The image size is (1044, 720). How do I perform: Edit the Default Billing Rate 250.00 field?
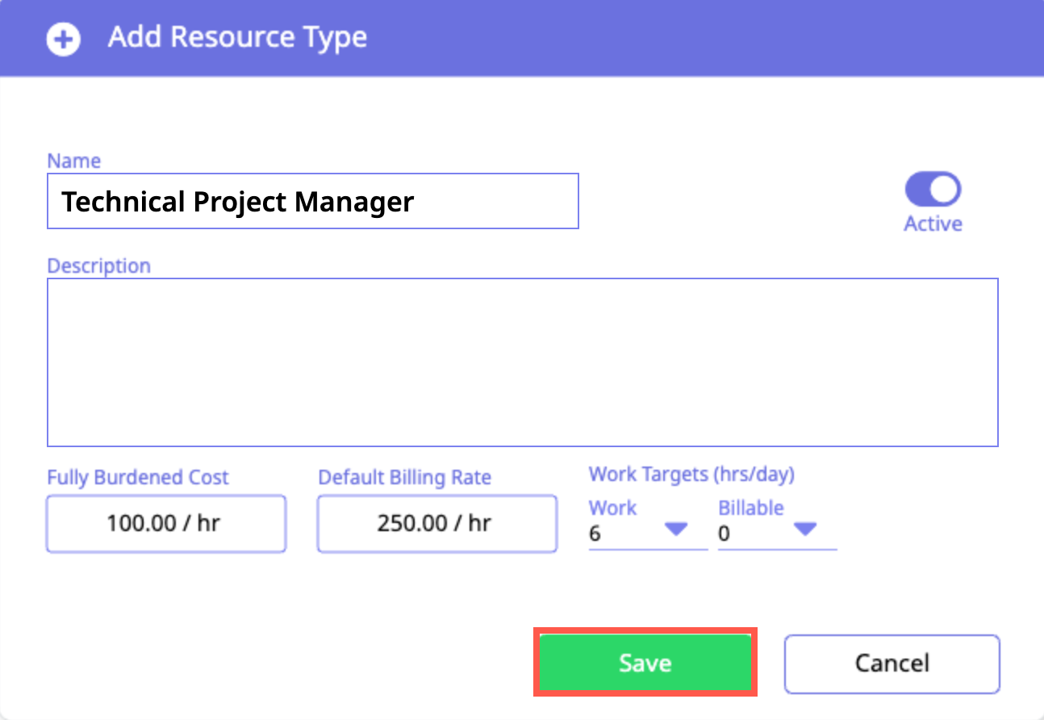click(x=436, y=524)
